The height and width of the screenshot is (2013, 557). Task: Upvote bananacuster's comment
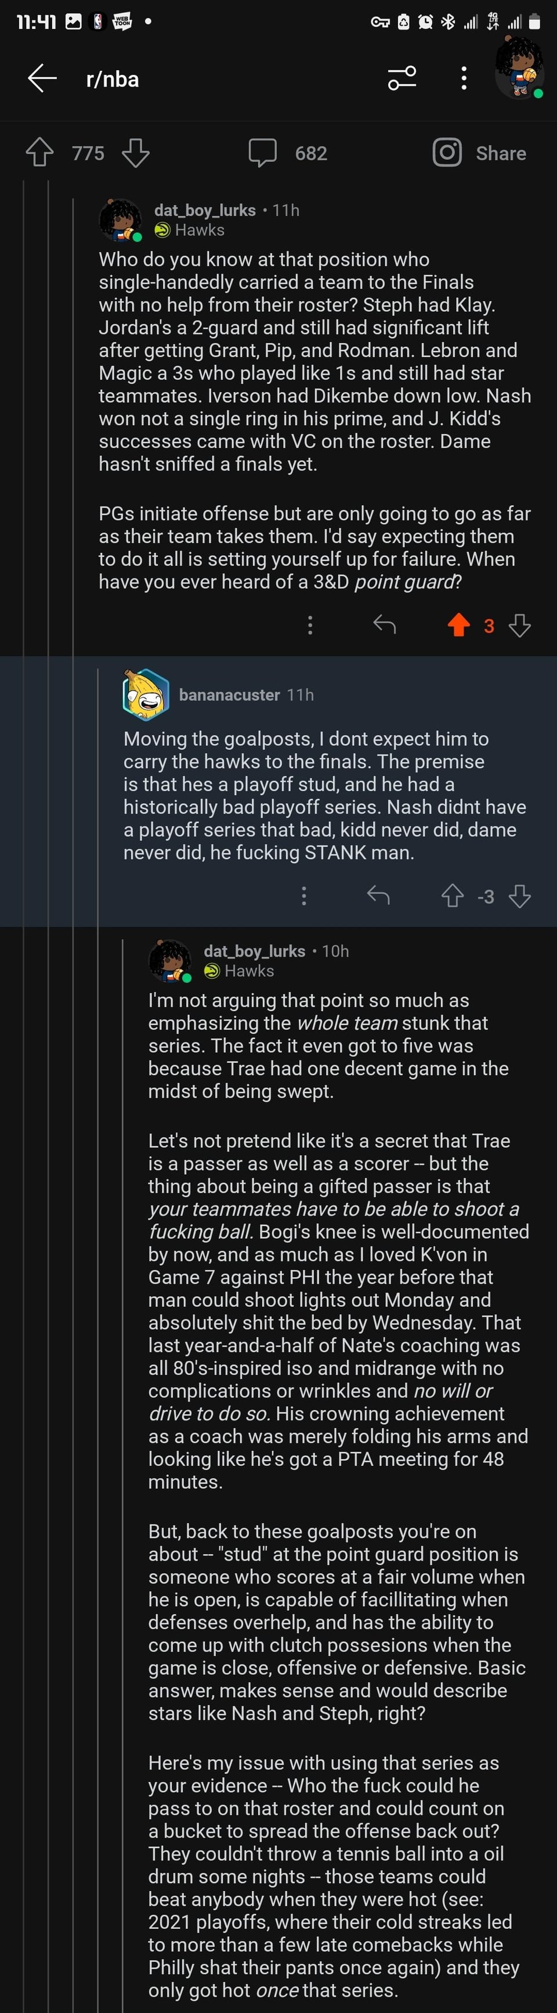pos(453,896)
